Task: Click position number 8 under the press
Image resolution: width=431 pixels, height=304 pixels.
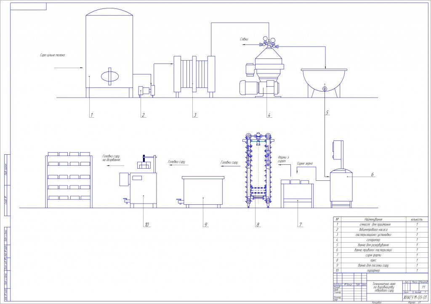Action: (258, 225)
